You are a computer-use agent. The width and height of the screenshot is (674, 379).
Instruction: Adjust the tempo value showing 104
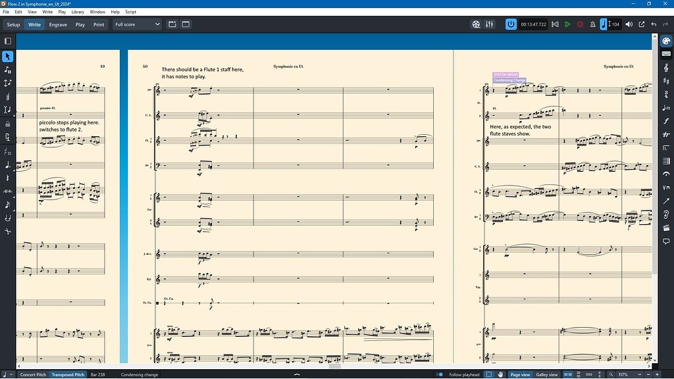click(x=615, y=24)
